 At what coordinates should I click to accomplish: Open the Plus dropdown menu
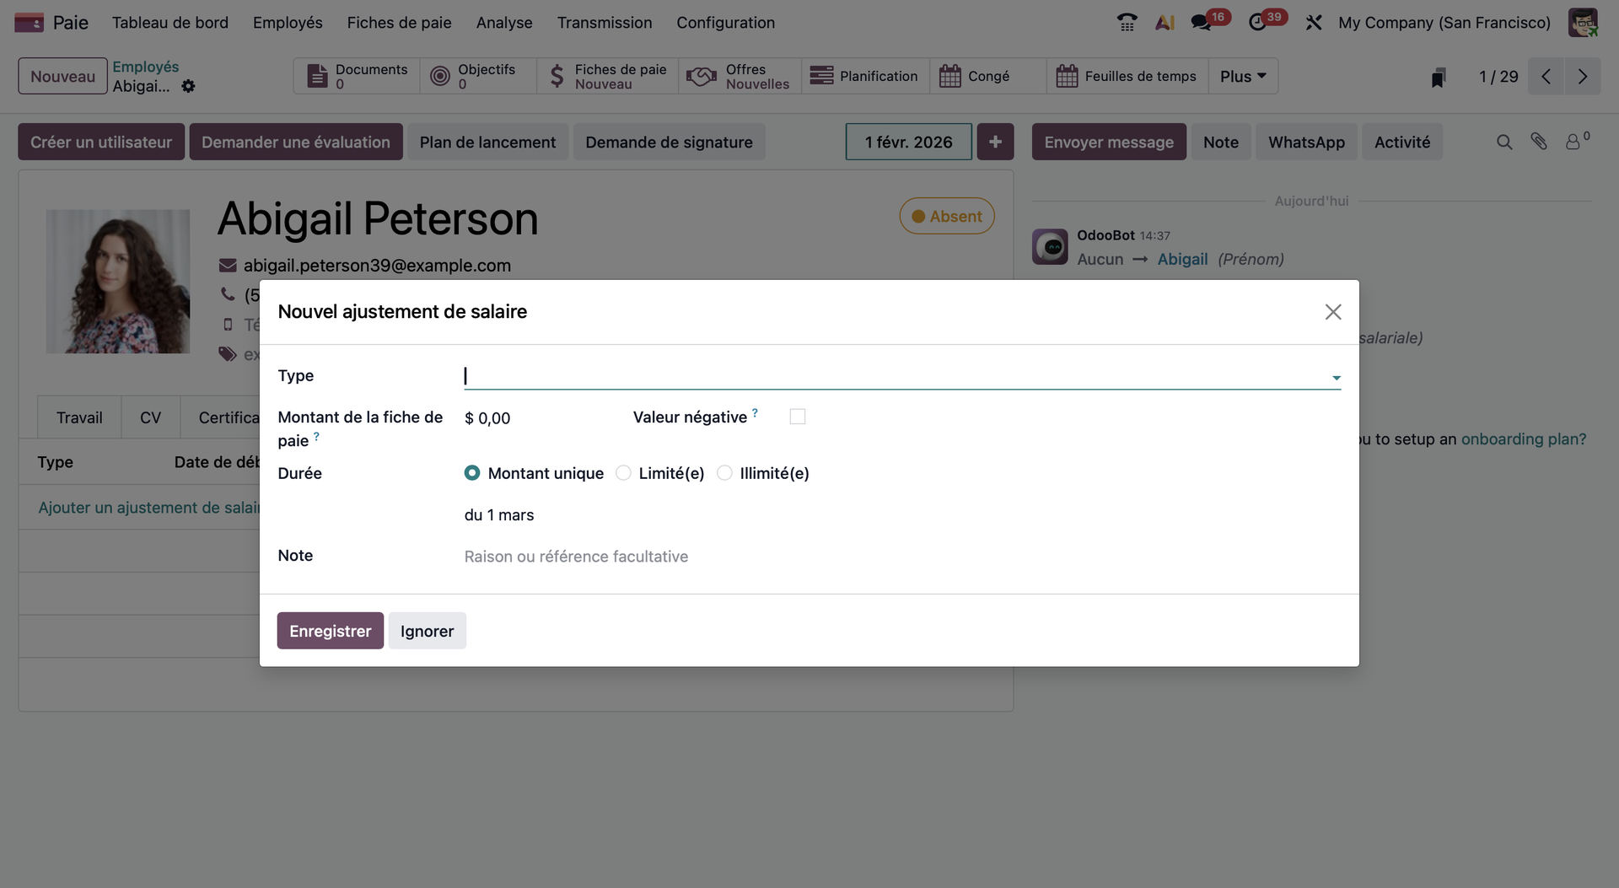coord(1243,77)
